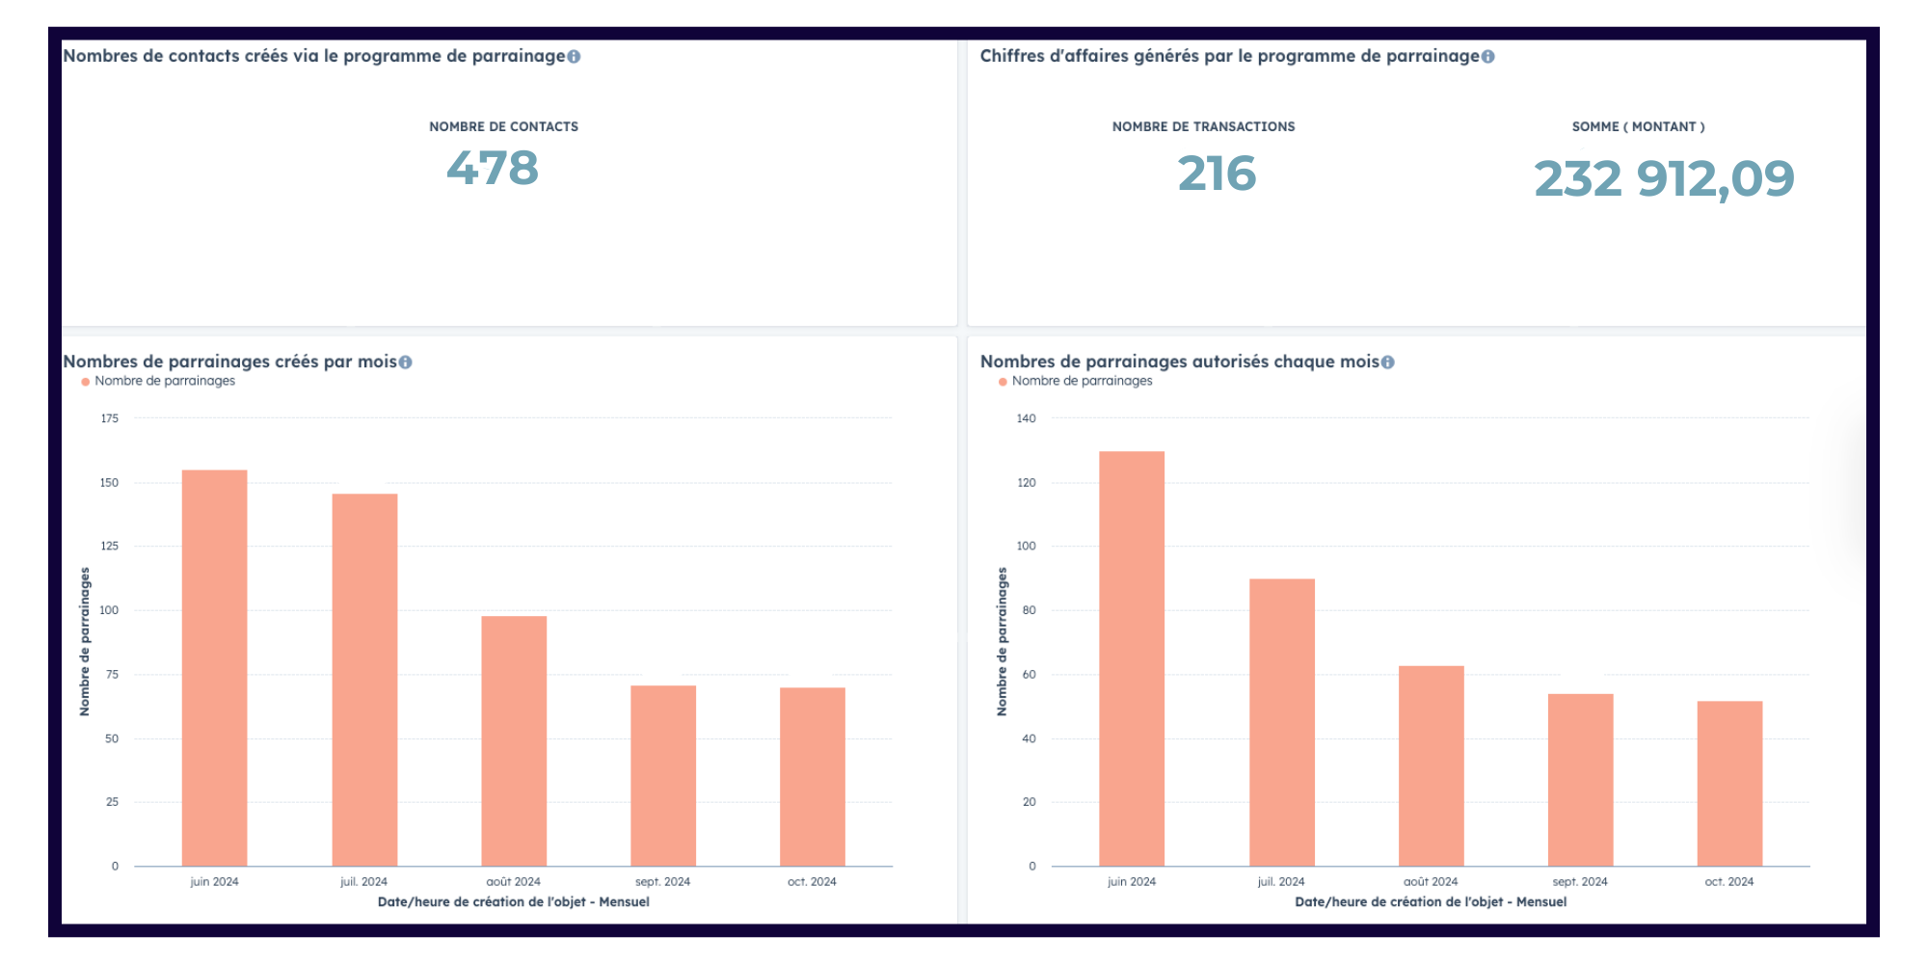Select the 232 912,09 amount value
1928x964 pixels.
click(1664, 179)
